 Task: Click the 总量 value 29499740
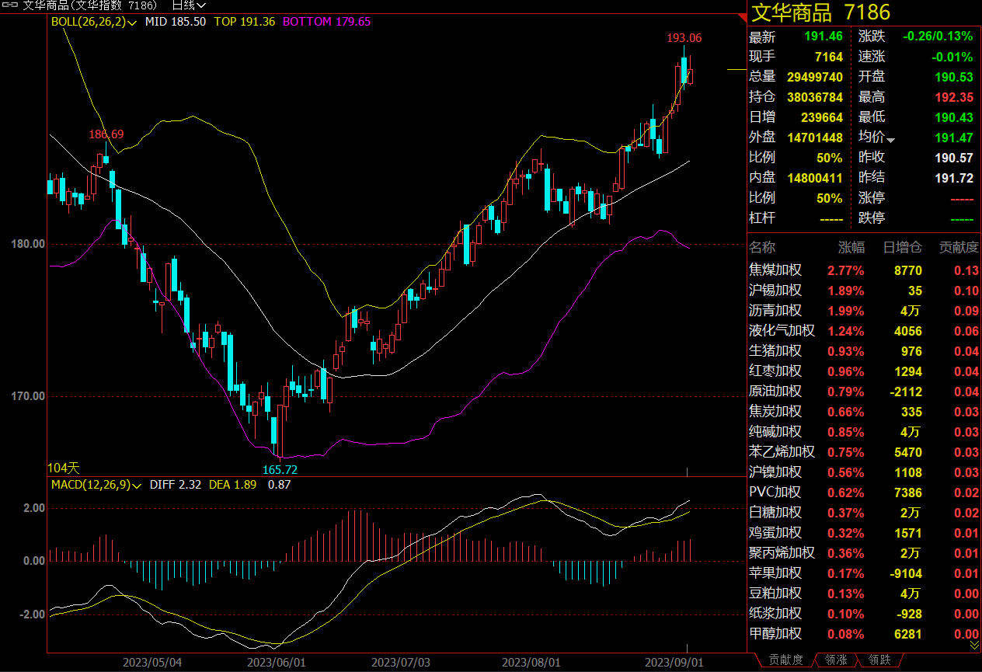[x=815, y=77]
